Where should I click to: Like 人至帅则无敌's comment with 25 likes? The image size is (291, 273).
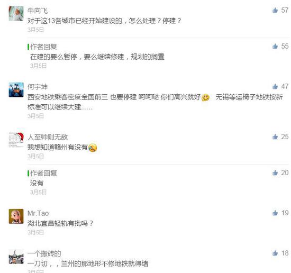coord(275,137)
